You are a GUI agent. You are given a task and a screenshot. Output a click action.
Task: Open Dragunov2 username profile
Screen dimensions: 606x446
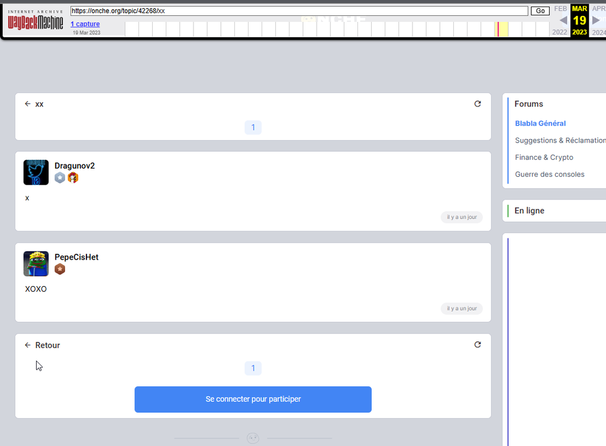75,166
